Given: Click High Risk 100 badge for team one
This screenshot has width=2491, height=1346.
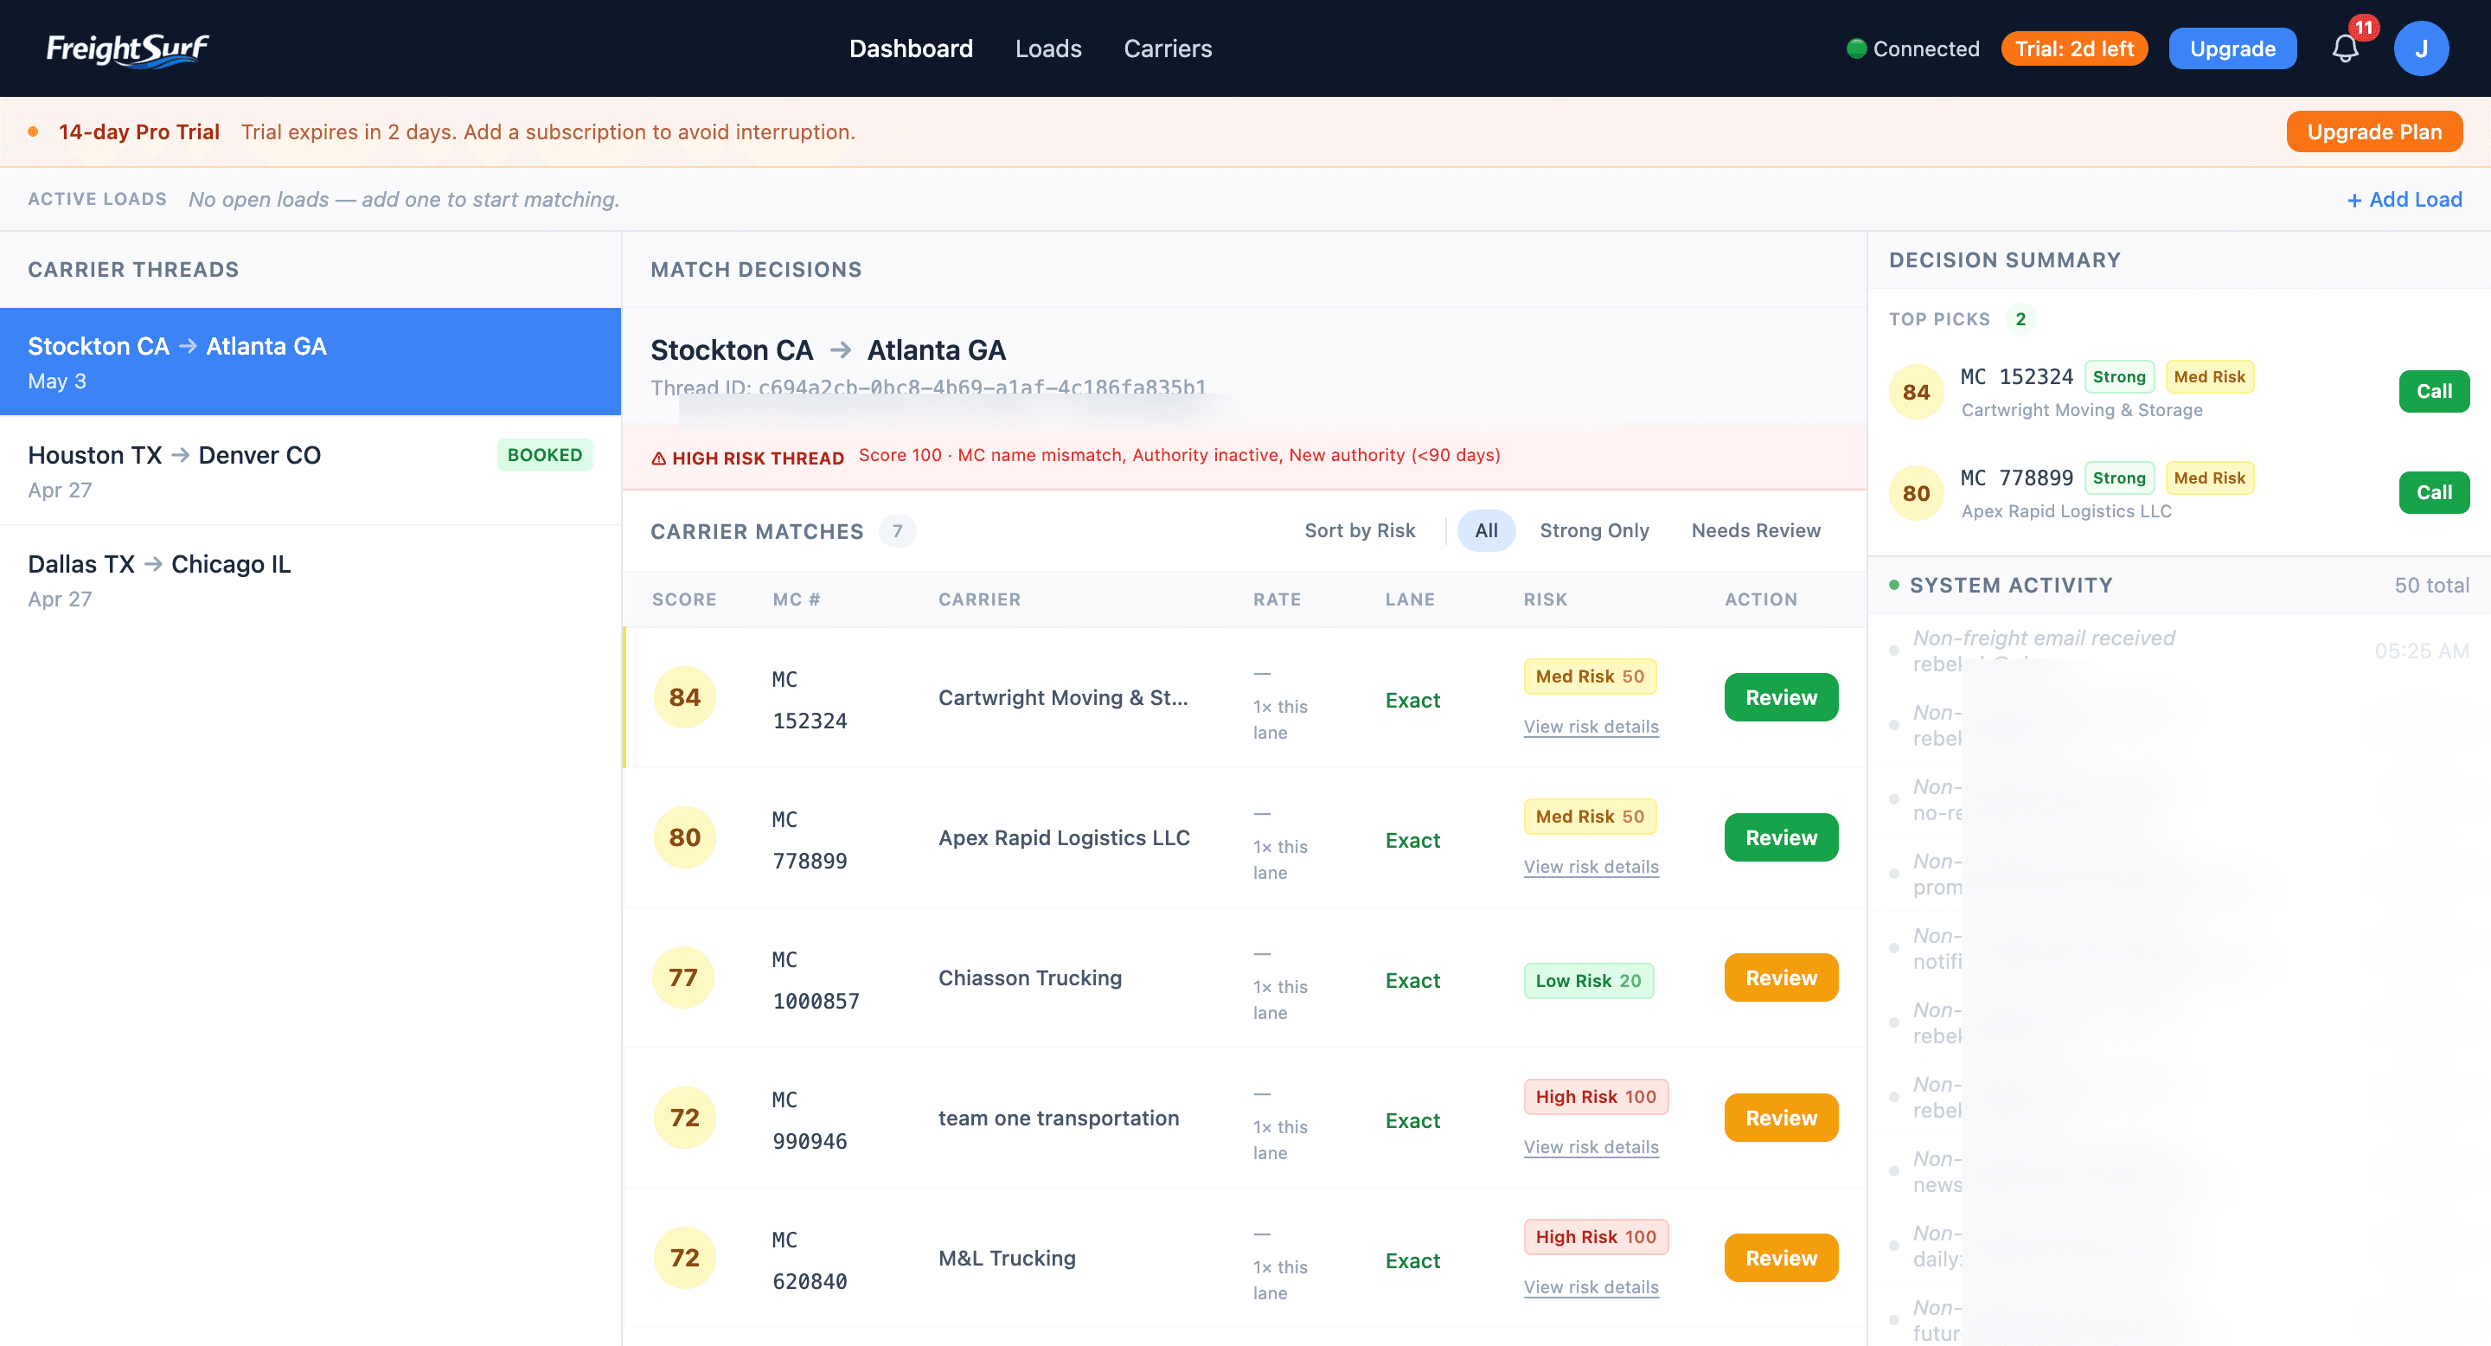Looking at the screenshot, I should coord(1596,1097).
